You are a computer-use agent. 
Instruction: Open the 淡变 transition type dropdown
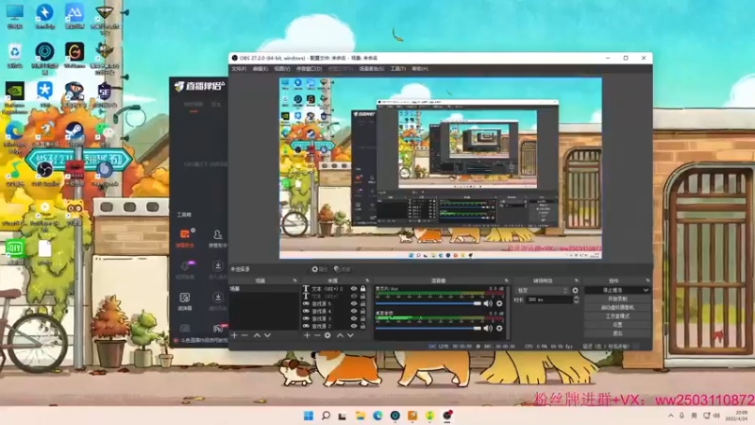[542, 291]
